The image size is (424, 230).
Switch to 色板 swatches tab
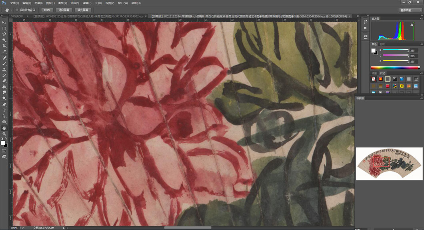pyautogui.click(x=382, y=44)
